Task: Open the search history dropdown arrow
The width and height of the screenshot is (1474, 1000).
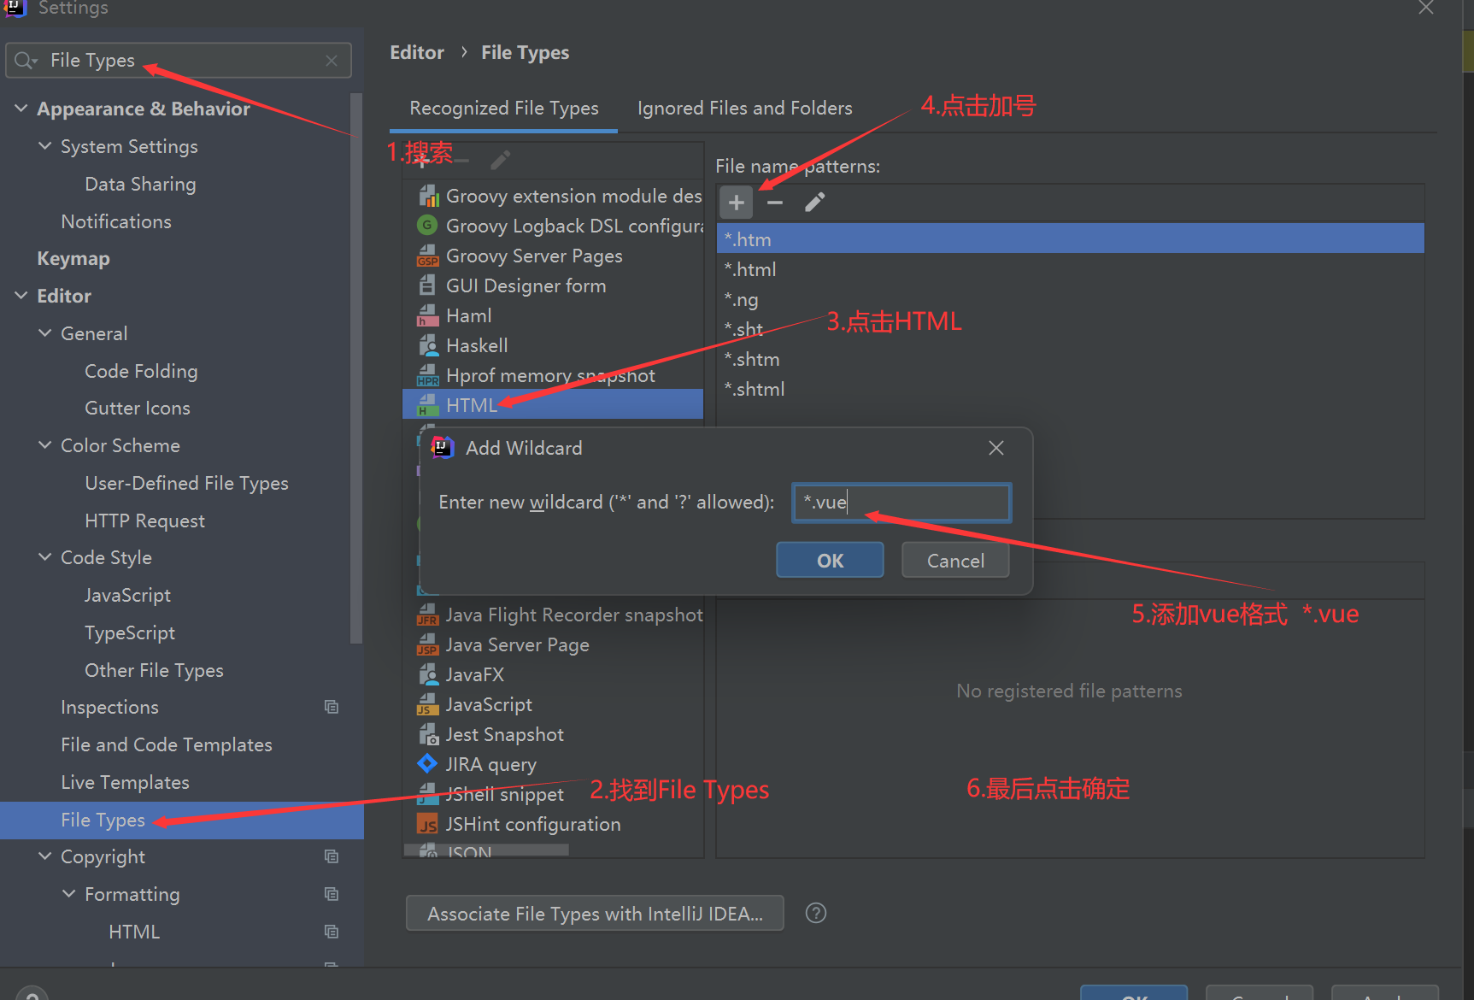Action: (x=35, y=62)
